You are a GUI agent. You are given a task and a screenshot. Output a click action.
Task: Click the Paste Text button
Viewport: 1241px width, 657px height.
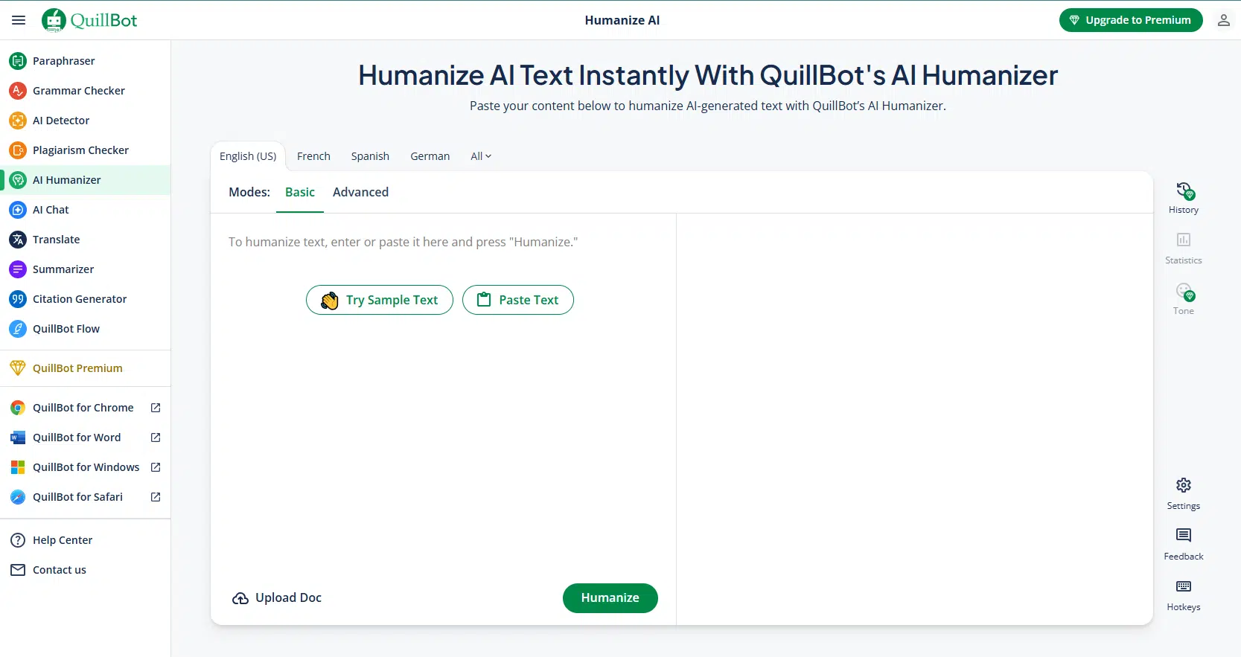pyautogui.click(x=518, y=300)
